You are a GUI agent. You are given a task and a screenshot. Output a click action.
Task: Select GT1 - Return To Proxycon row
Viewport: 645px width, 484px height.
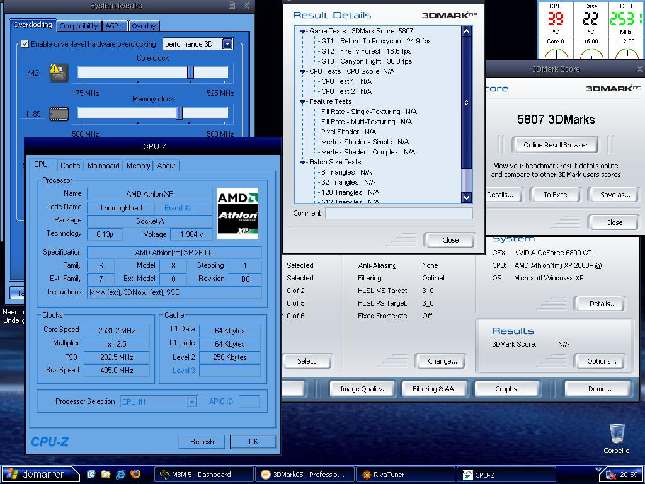click(x=377, y=41)
